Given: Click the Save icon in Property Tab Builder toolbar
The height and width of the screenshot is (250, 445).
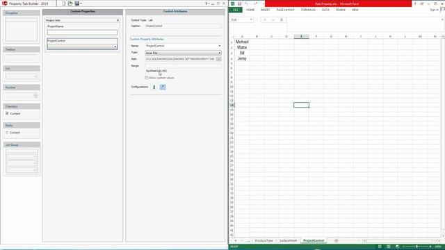Looking at the screenshot, I should tap(76, 3).
